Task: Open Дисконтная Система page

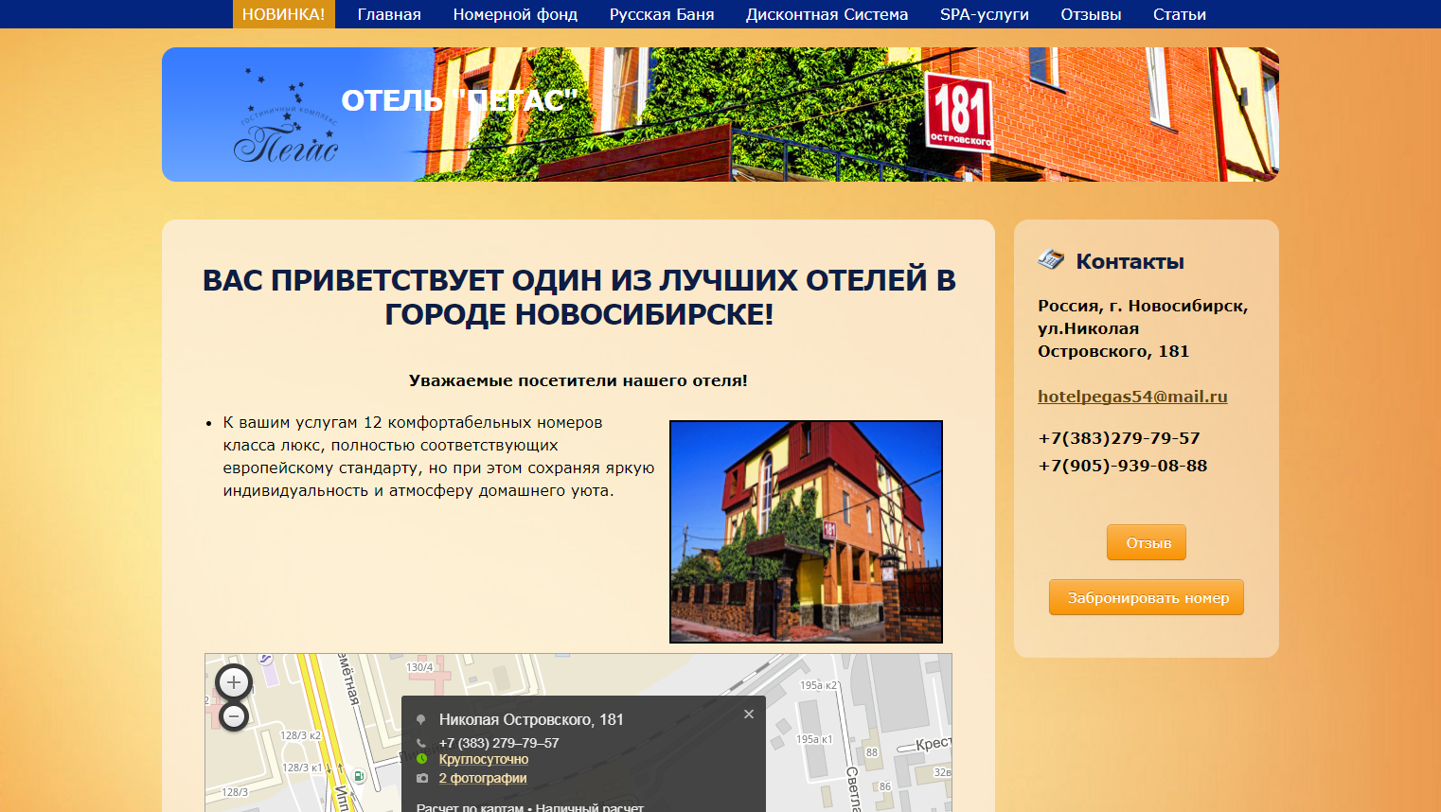Action: click(x=827, y=14)
